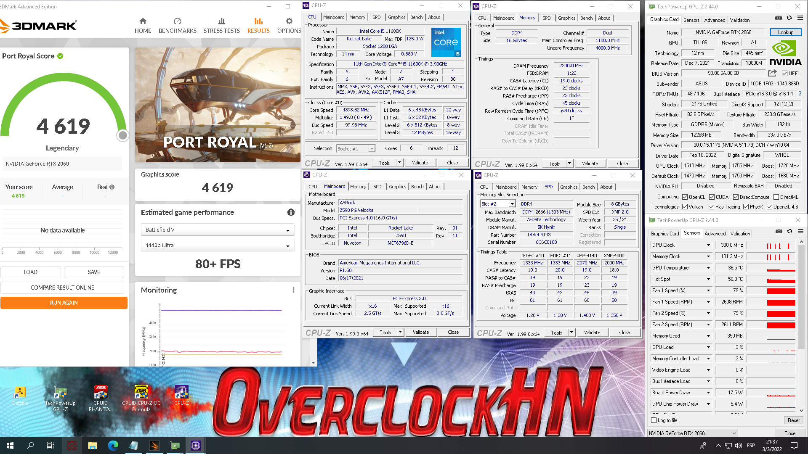Click the refresh icon in GPU-Z Sensors window

point(789,231)
